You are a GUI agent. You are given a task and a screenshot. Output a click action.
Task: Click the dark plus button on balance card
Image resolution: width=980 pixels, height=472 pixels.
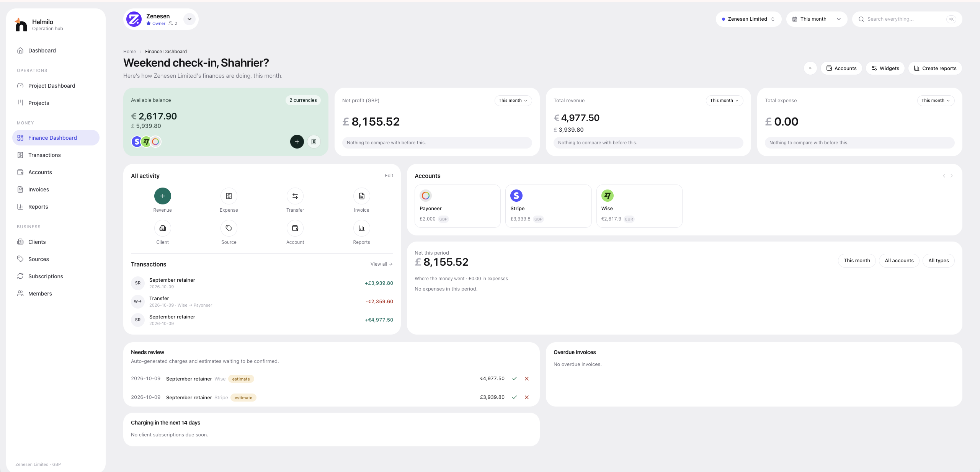297,142
